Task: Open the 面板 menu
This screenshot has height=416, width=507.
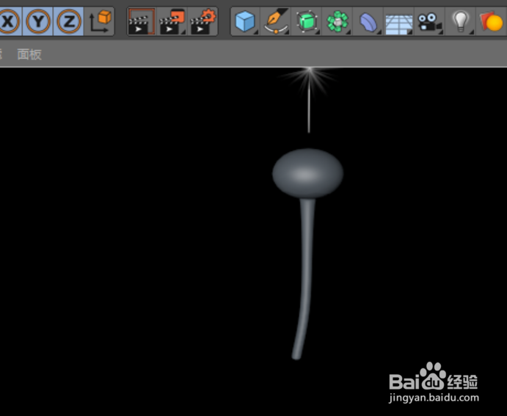Action: tap(29, 54)
